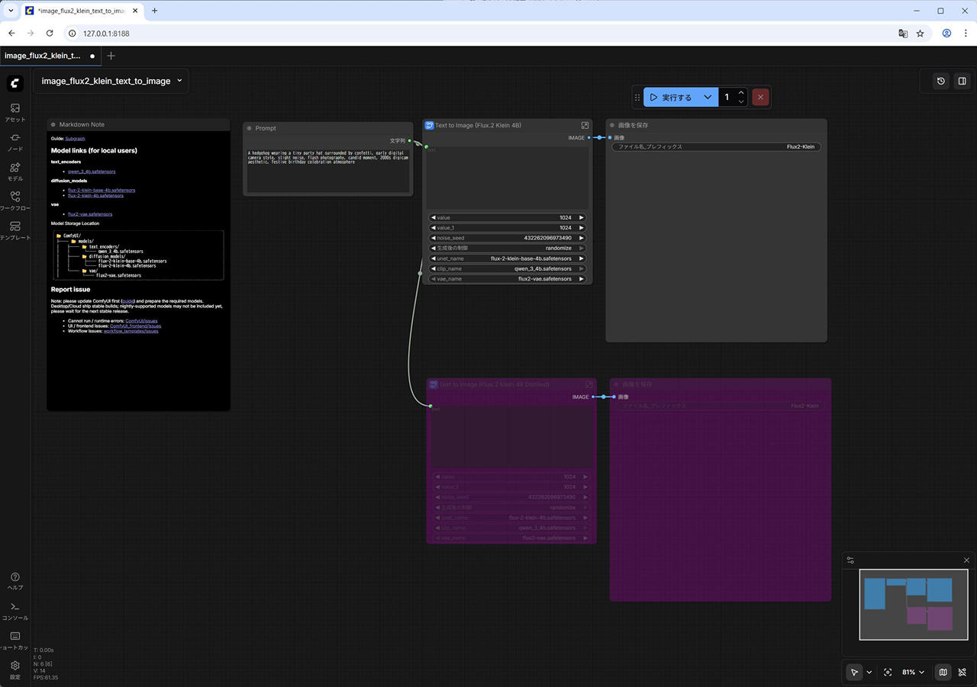The height and width of the screenshot is (687, 977).
Task: Open the Node library (ノード) panel
Action: point(15,141)
